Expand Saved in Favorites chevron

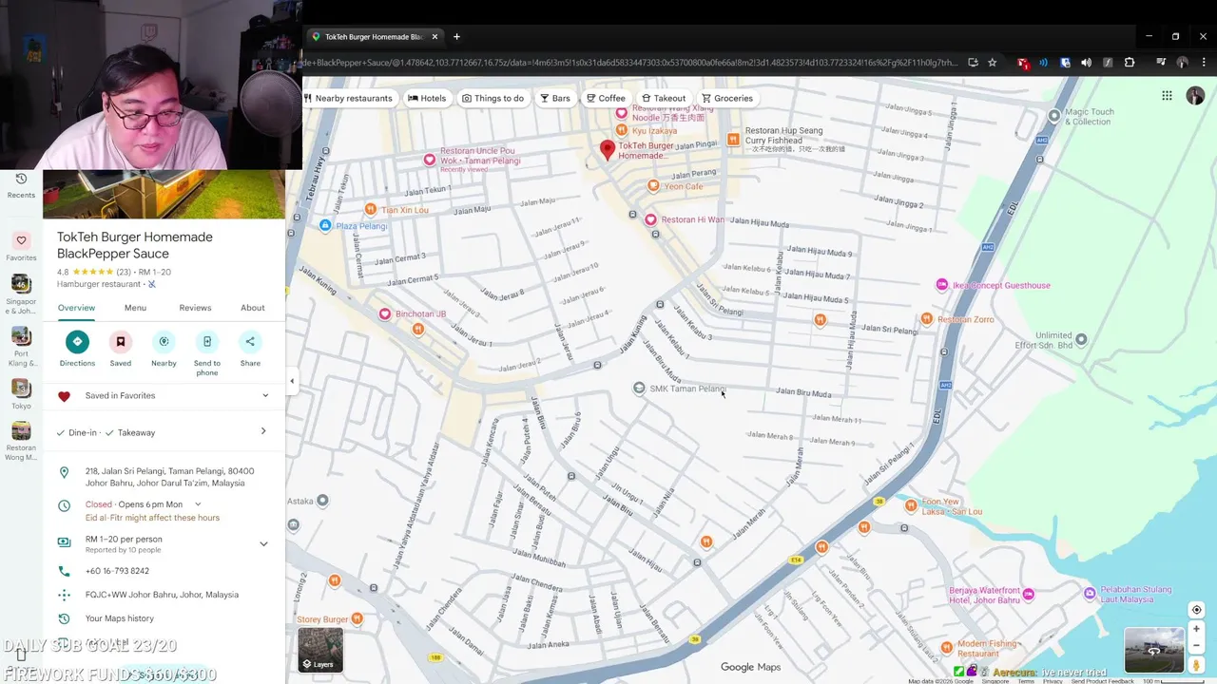[265, 395]
